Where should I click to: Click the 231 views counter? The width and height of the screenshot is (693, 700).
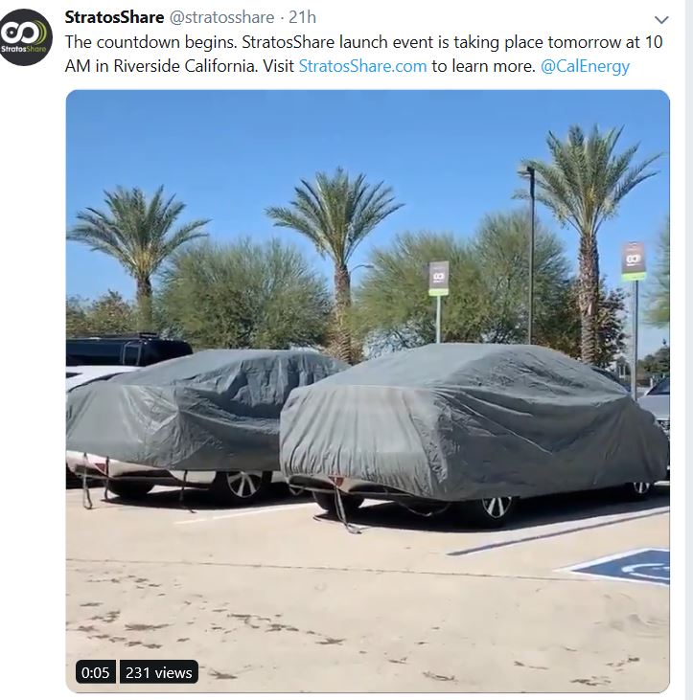click(158, 672)
